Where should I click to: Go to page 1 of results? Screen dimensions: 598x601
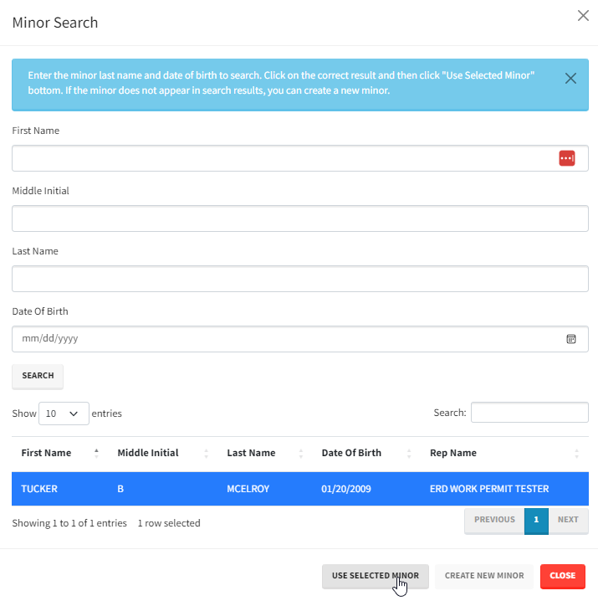pos(536,520)
